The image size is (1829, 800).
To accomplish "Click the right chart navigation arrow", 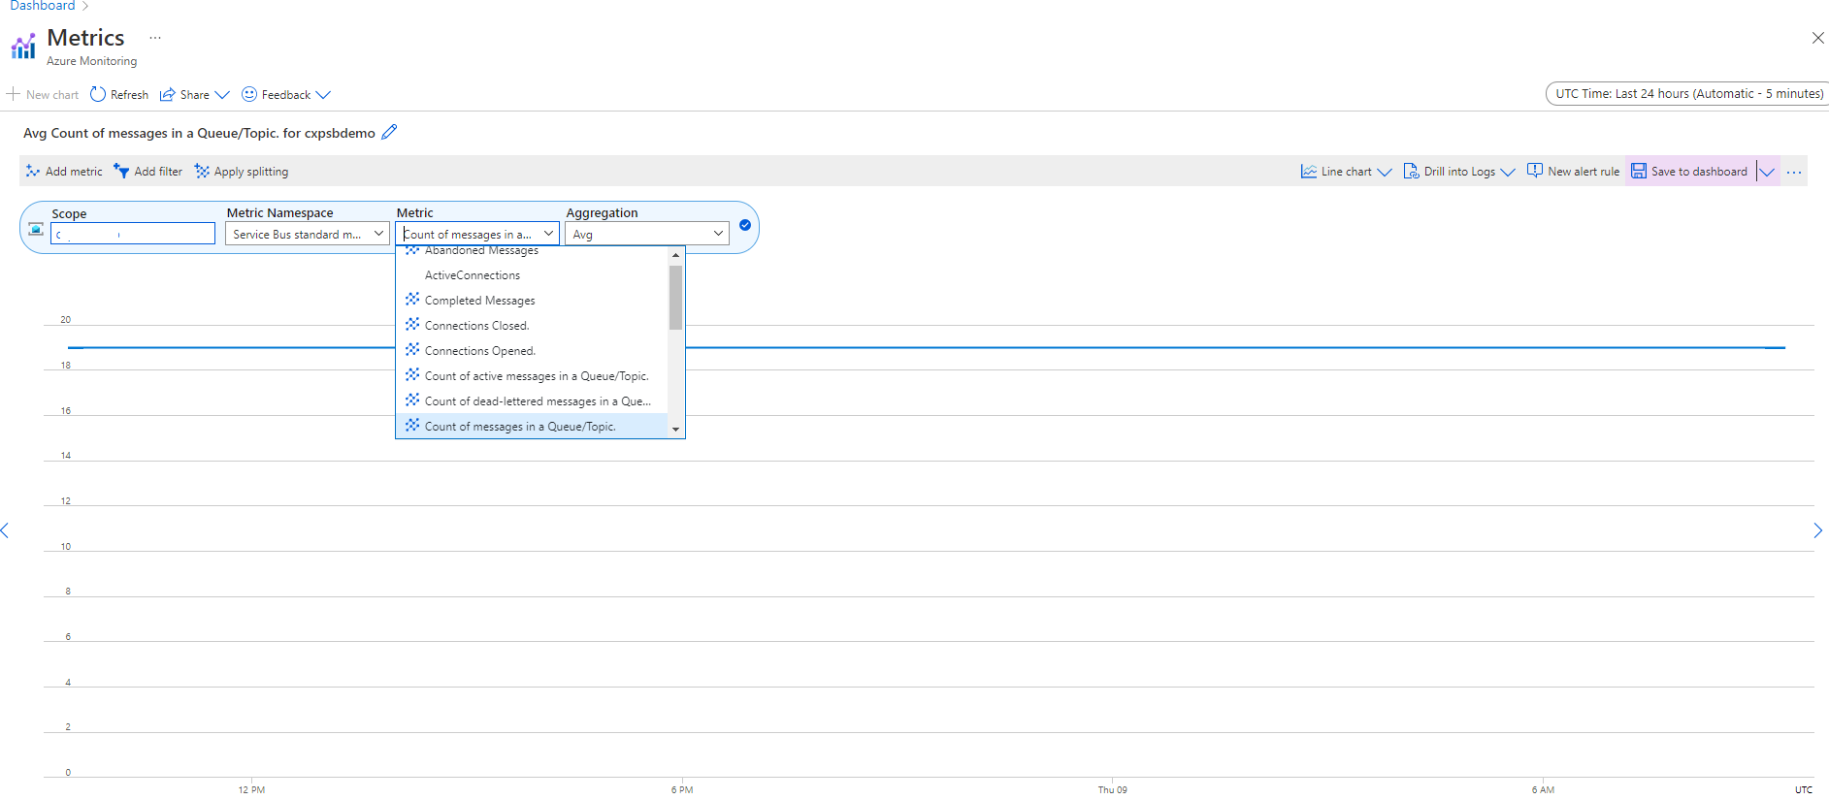I will (x=1817, y=530).
